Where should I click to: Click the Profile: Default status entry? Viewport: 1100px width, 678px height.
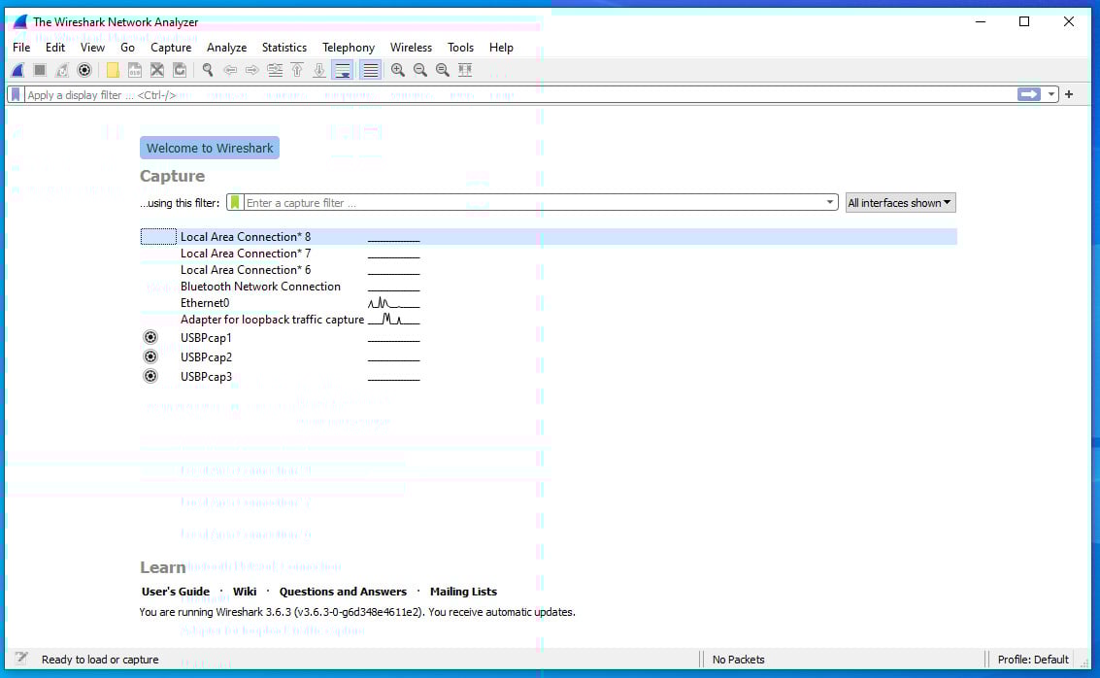click(1033, 660)
